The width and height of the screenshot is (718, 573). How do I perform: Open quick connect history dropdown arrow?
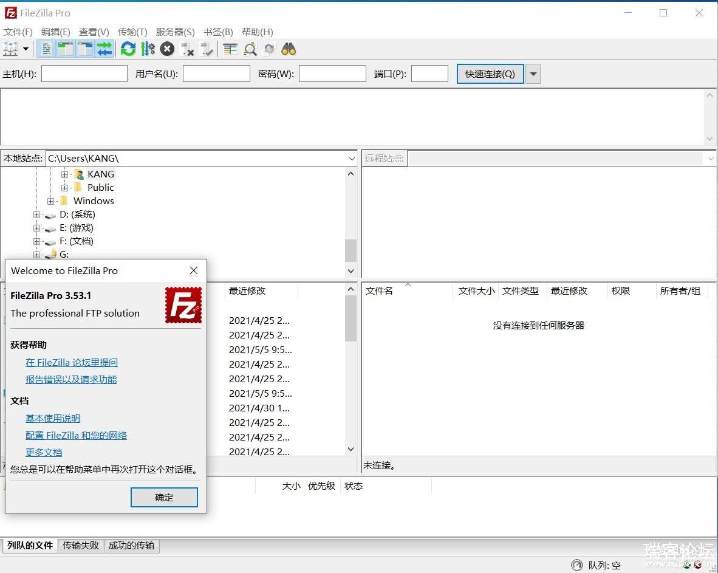[533, 74]
